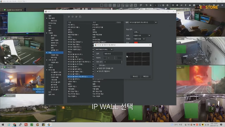Enable the 격자 표시 checkbox

point(98,65)
